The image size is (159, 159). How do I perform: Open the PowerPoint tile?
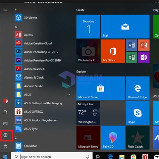pyautogui.click(x=144, y=45)
